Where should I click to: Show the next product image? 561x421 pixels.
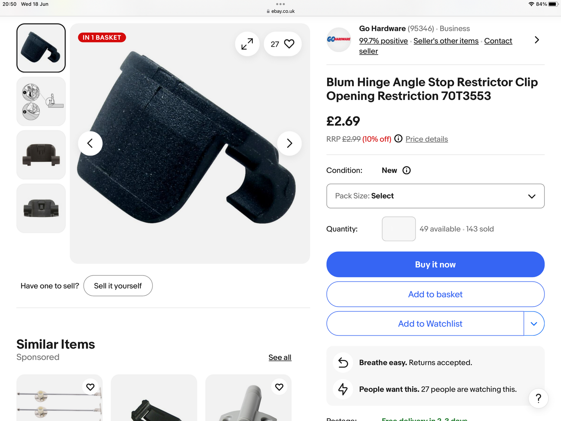click(289, 143)
